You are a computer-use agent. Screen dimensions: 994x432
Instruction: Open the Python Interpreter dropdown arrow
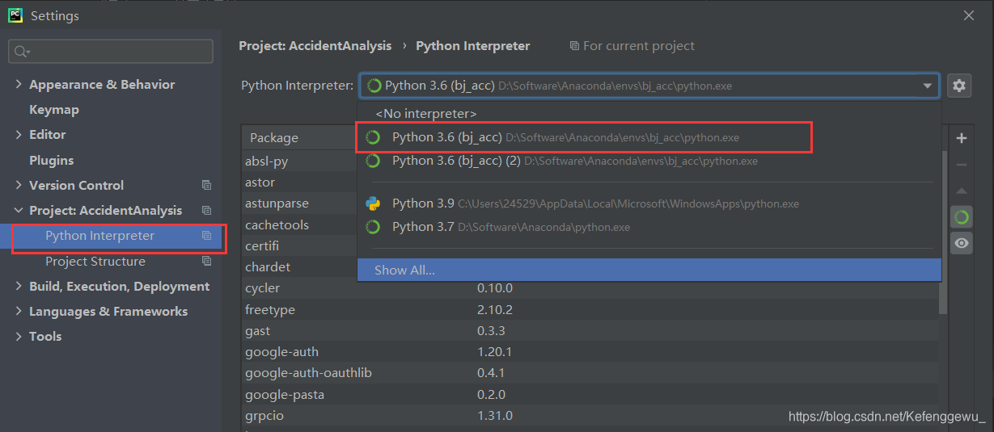click(x=927, y=86)
